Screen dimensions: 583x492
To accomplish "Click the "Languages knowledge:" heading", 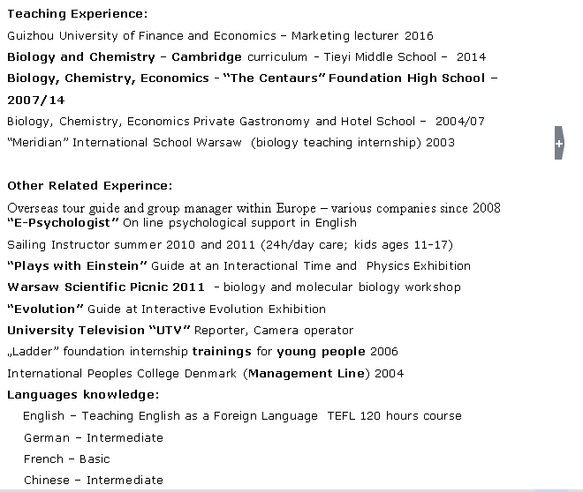I will pos(83,394).
